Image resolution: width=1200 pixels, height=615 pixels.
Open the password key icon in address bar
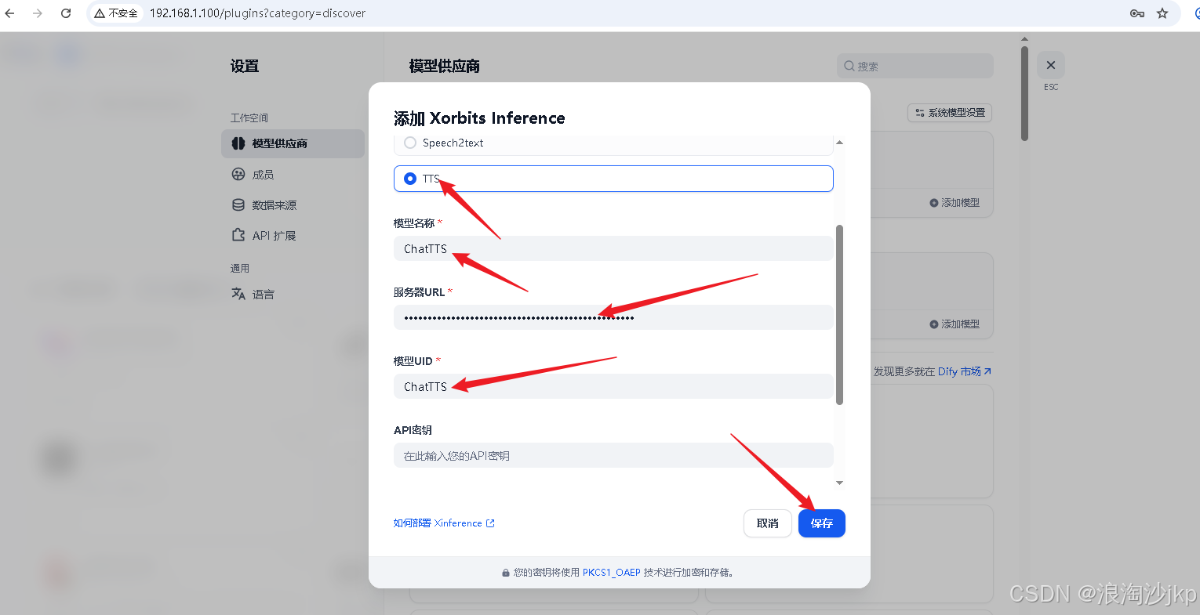pyautogui.click(x=1136, y=13)
